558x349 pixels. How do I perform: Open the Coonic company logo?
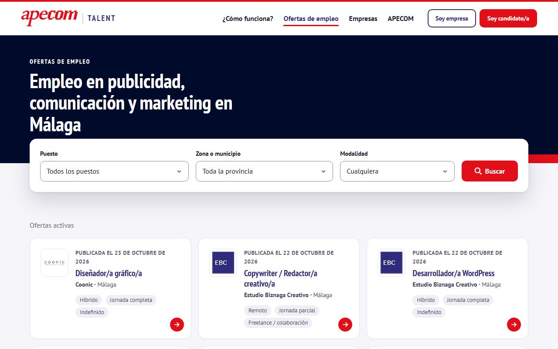[54, 263]
